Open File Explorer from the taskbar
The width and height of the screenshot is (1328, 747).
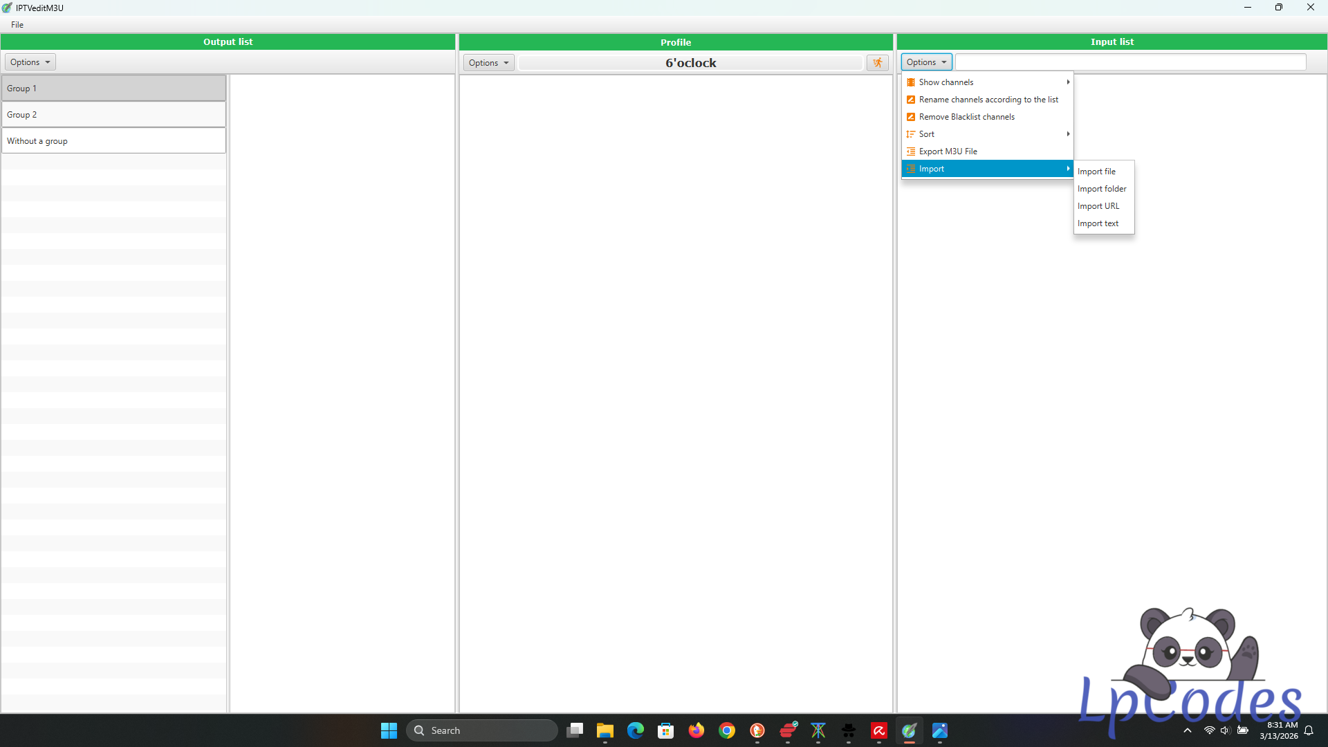pos(605,730)
